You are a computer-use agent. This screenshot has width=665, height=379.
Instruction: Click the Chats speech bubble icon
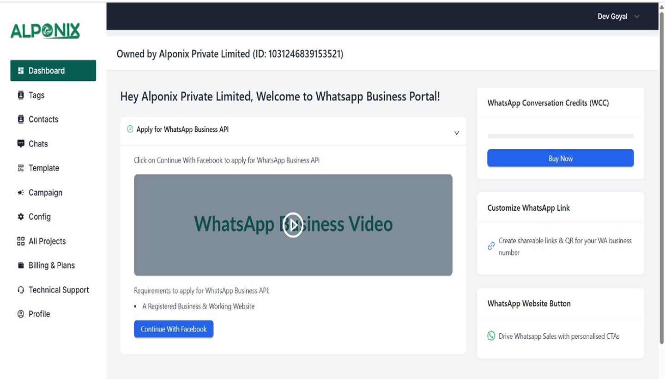[x=21, y=143]
